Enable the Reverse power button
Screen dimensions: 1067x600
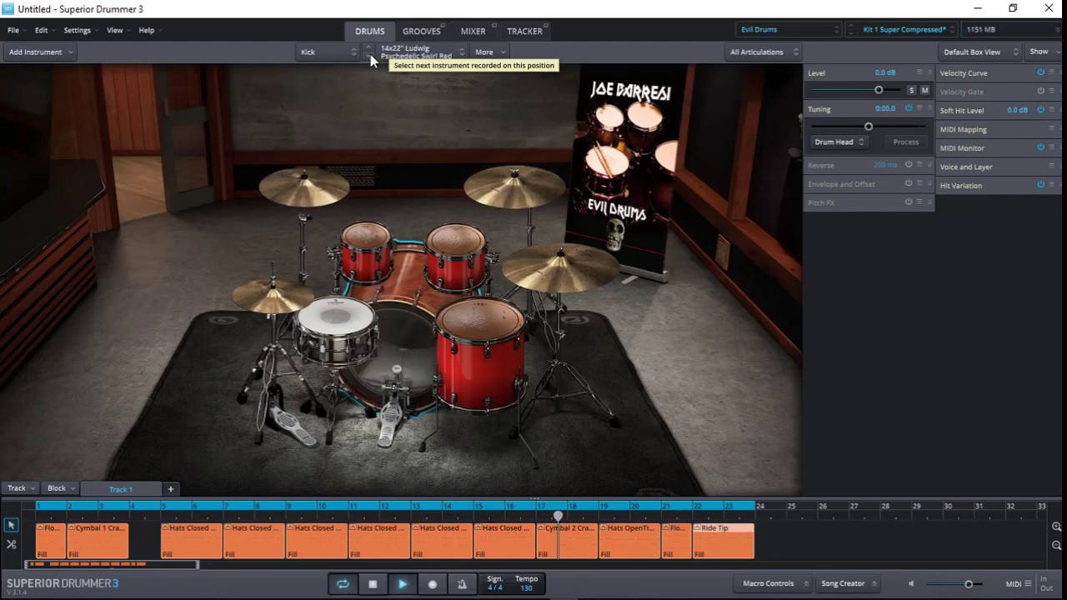click(x=909, y=165)
